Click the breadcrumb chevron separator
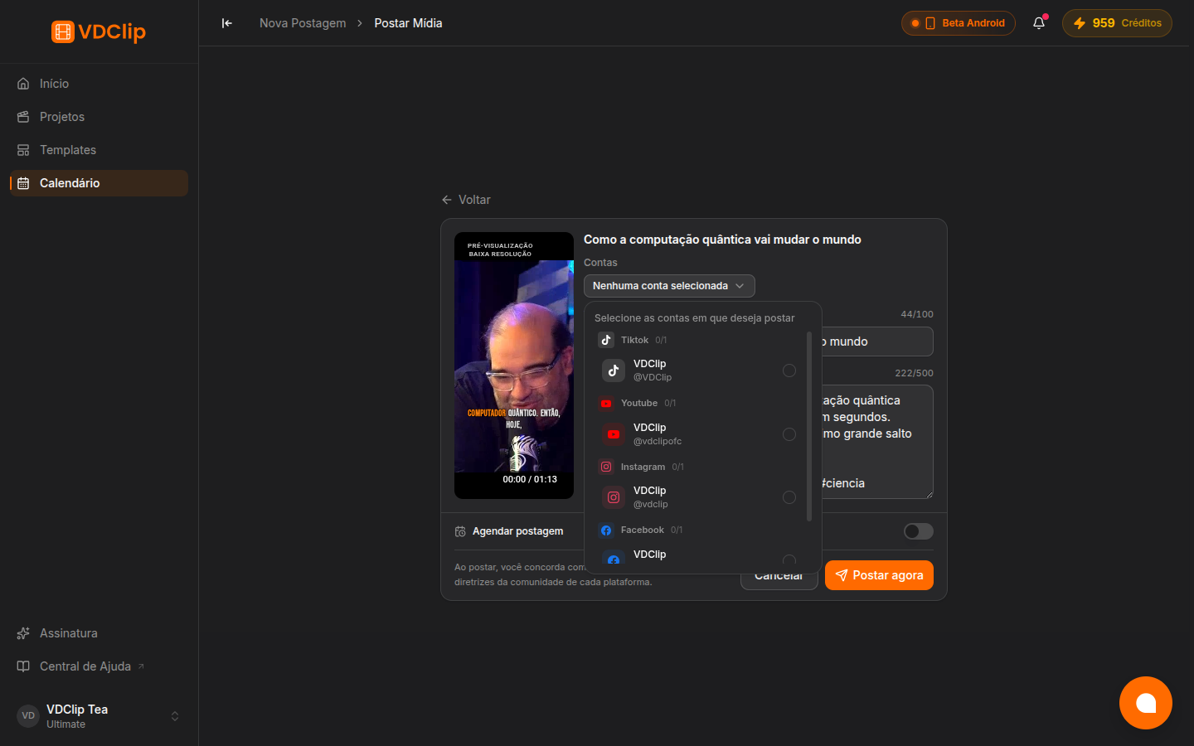The image size is (1194, 746). pyautogui.click(x=360, y=23)
